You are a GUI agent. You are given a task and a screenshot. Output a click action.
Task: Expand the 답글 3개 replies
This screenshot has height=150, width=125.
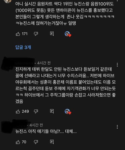click(x=23, y=47)
